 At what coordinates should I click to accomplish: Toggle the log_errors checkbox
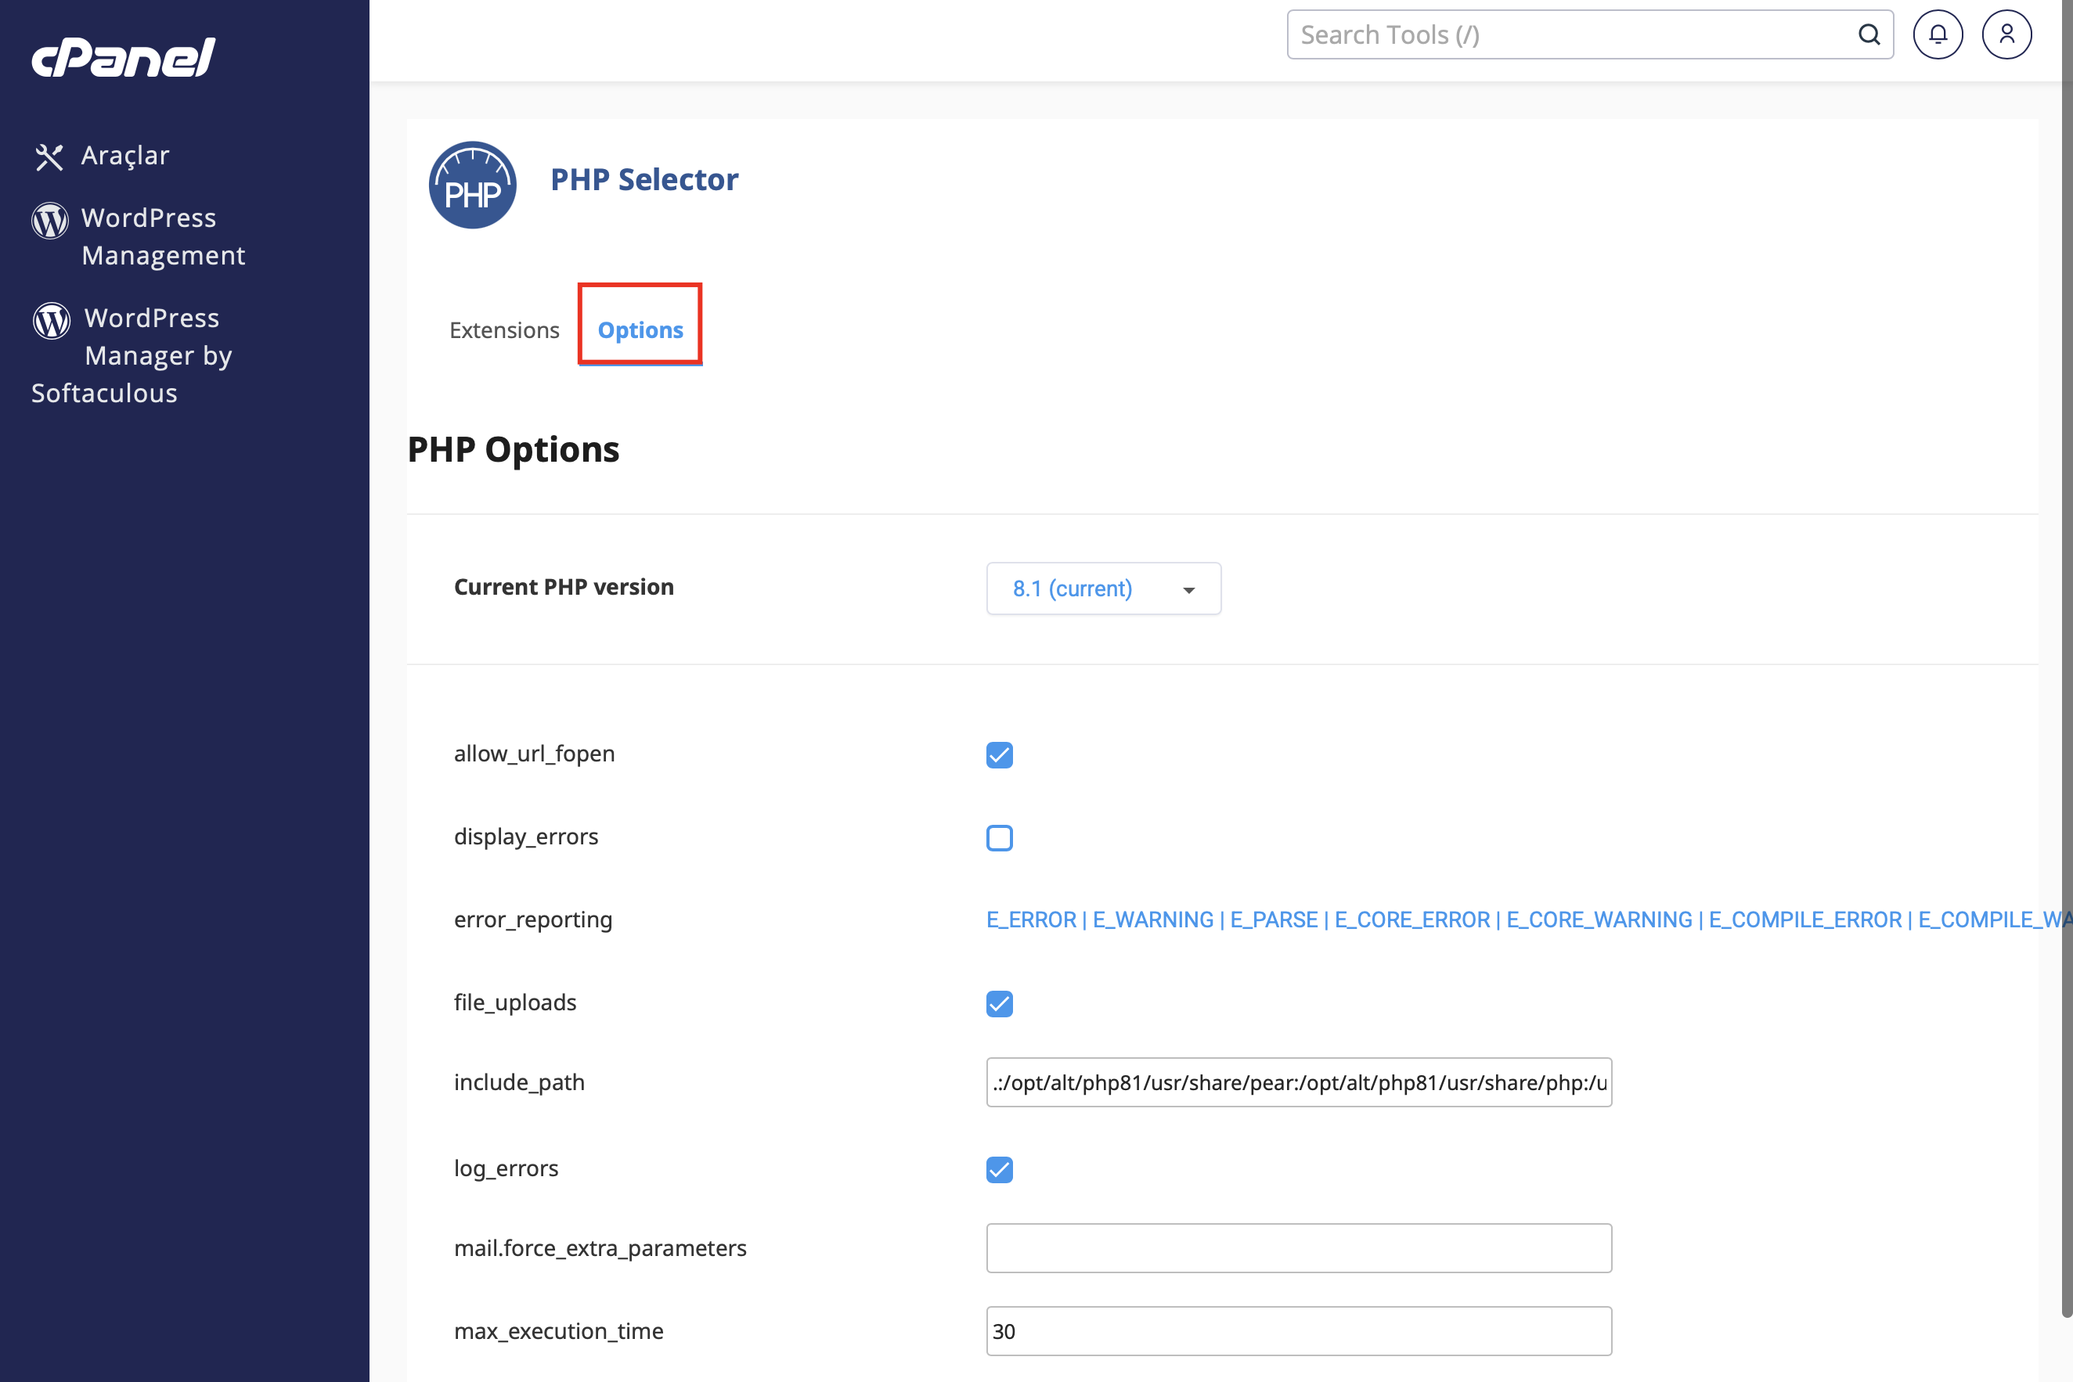pyautogui.click(x=999, y=1170)
